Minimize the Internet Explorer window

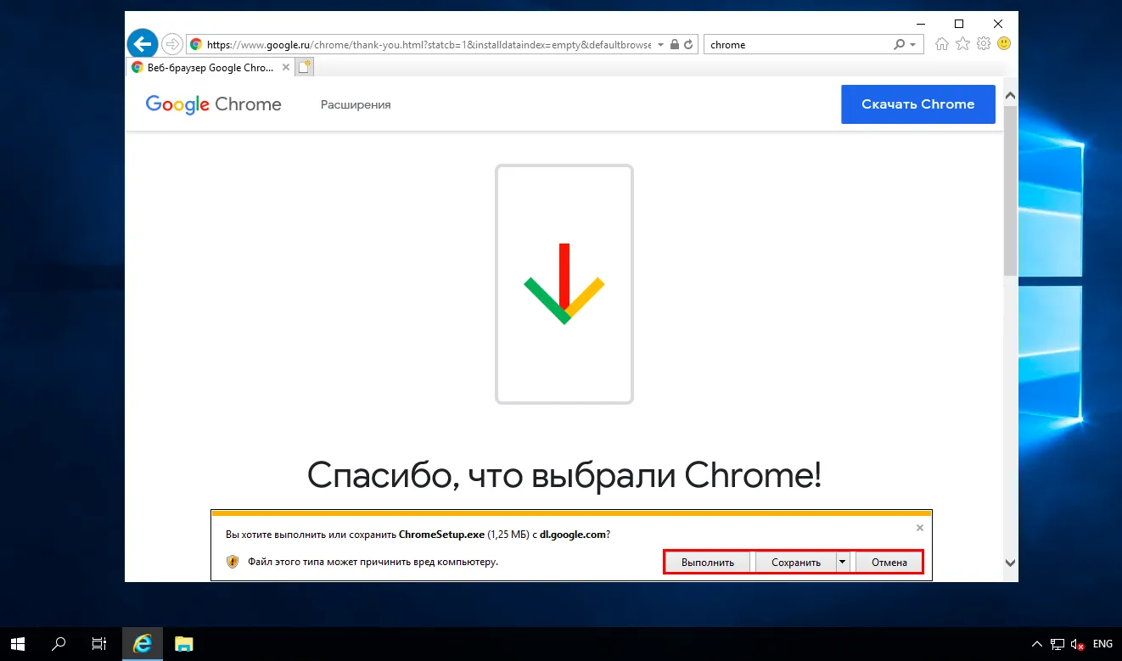[x=920, y=24]
